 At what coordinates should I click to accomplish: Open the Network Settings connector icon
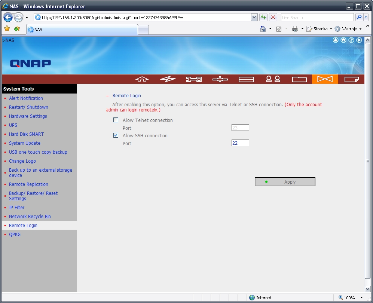coord(220,79)
